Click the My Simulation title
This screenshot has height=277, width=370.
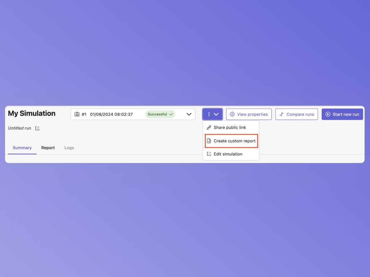[x=32, y=114]
